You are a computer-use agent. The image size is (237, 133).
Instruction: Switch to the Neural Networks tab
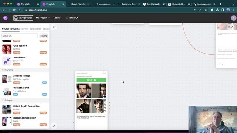(x=11, y=29)
